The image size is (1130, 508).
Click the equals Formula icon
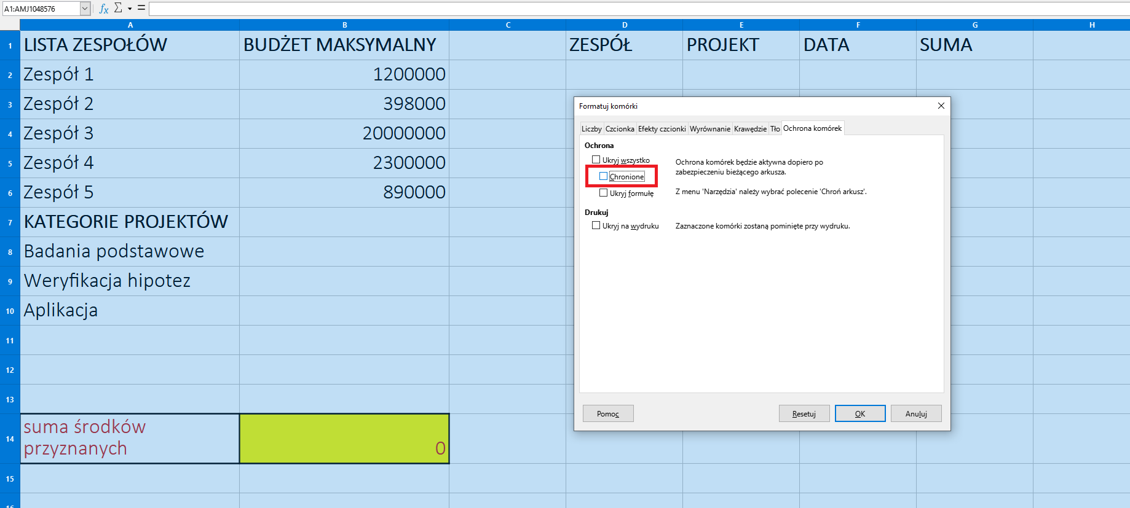click(x=141, y=8)
